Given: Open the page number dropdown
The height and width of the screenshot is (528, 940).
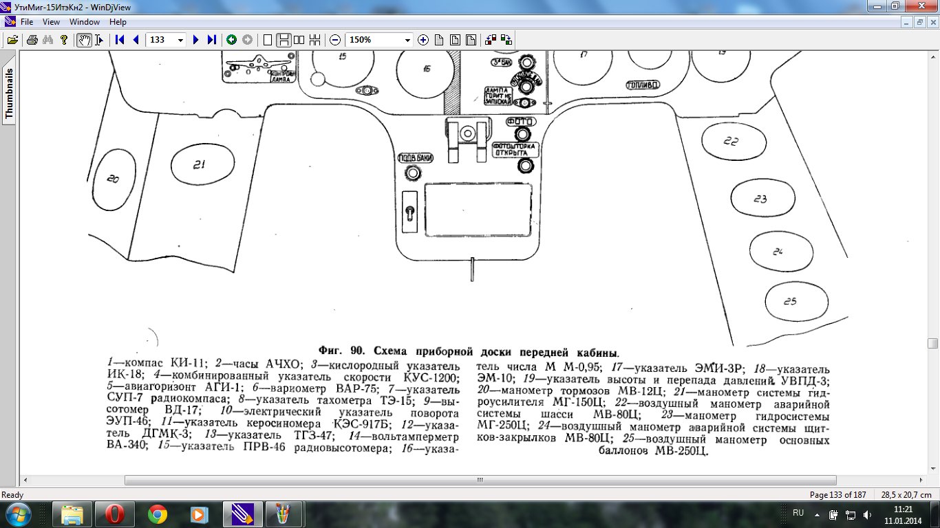Looking at the screenshot, I should (181, 40).
